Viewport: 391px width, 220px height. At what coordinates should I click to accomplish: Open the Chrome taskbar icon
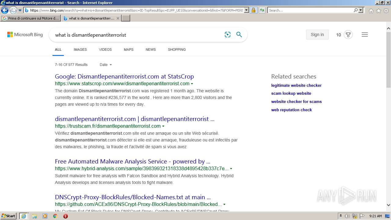(55, 216)
